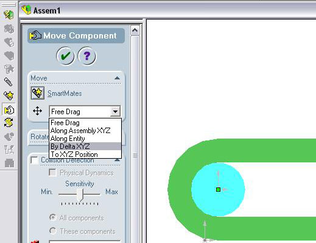The image size is (316, 243).
Task: Open the Free Drag dropdown arrow
Action: [115, 112]
